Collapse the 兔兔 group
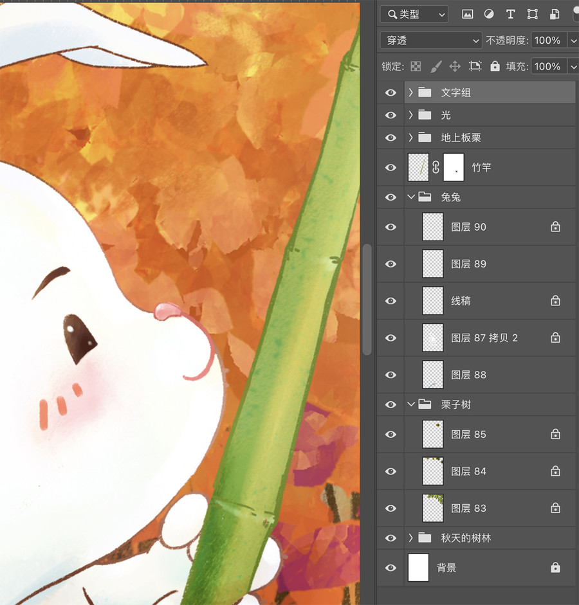The height and width of the screenshot is (605, 579). click(411, 197)
